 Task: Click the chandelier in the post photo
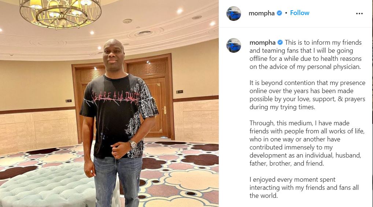click(x=61, y=13)
